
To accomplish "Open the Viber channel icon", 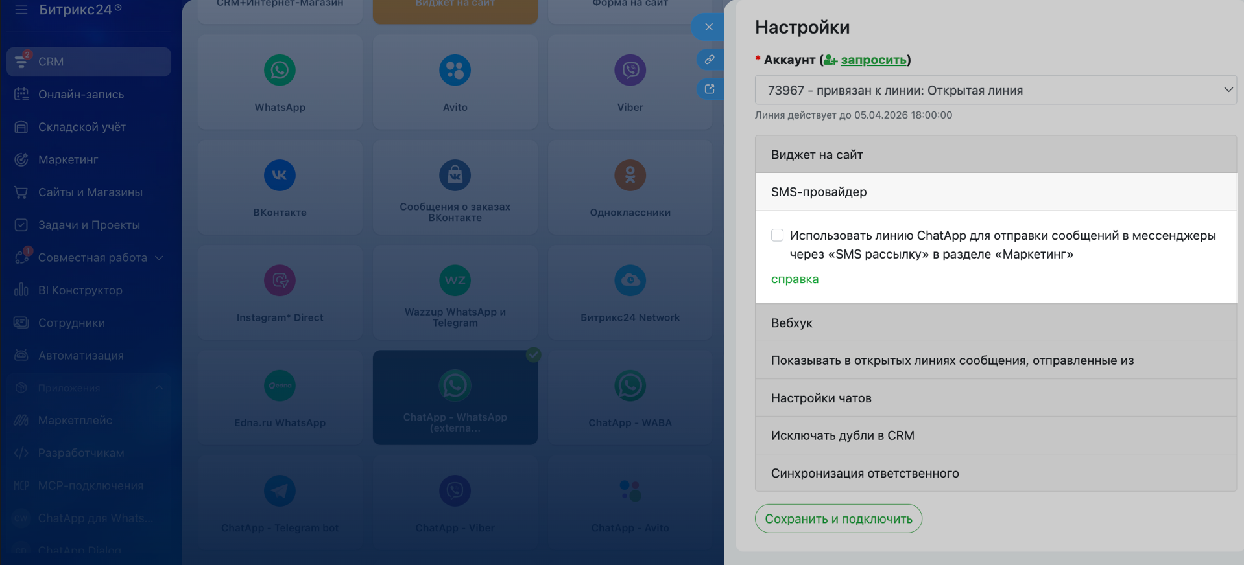I will (x=630, y=71).
